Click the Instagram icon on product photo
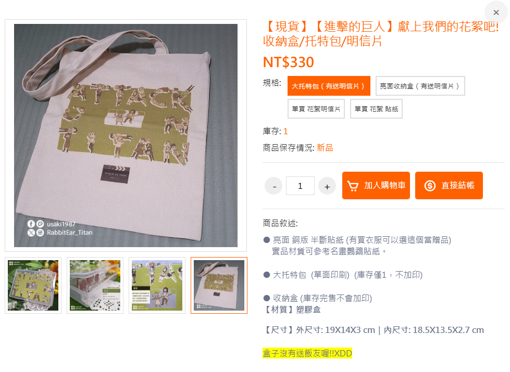 (40, 233)
